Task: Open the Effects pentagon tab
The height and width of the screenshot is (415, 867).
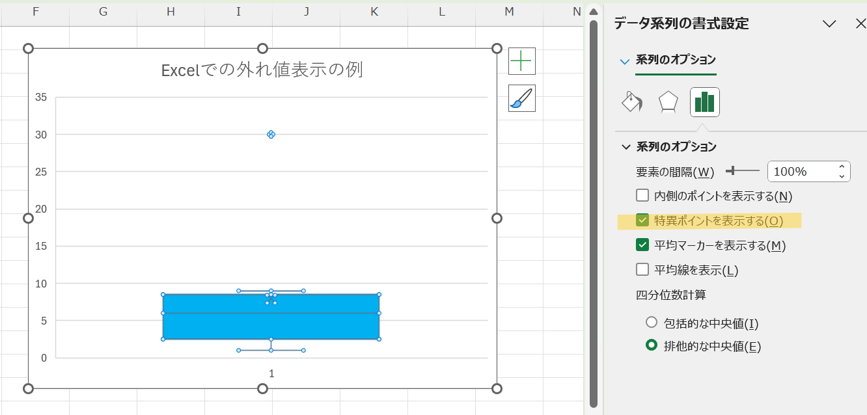Action: pyautogui.click(x=668, y=102)
